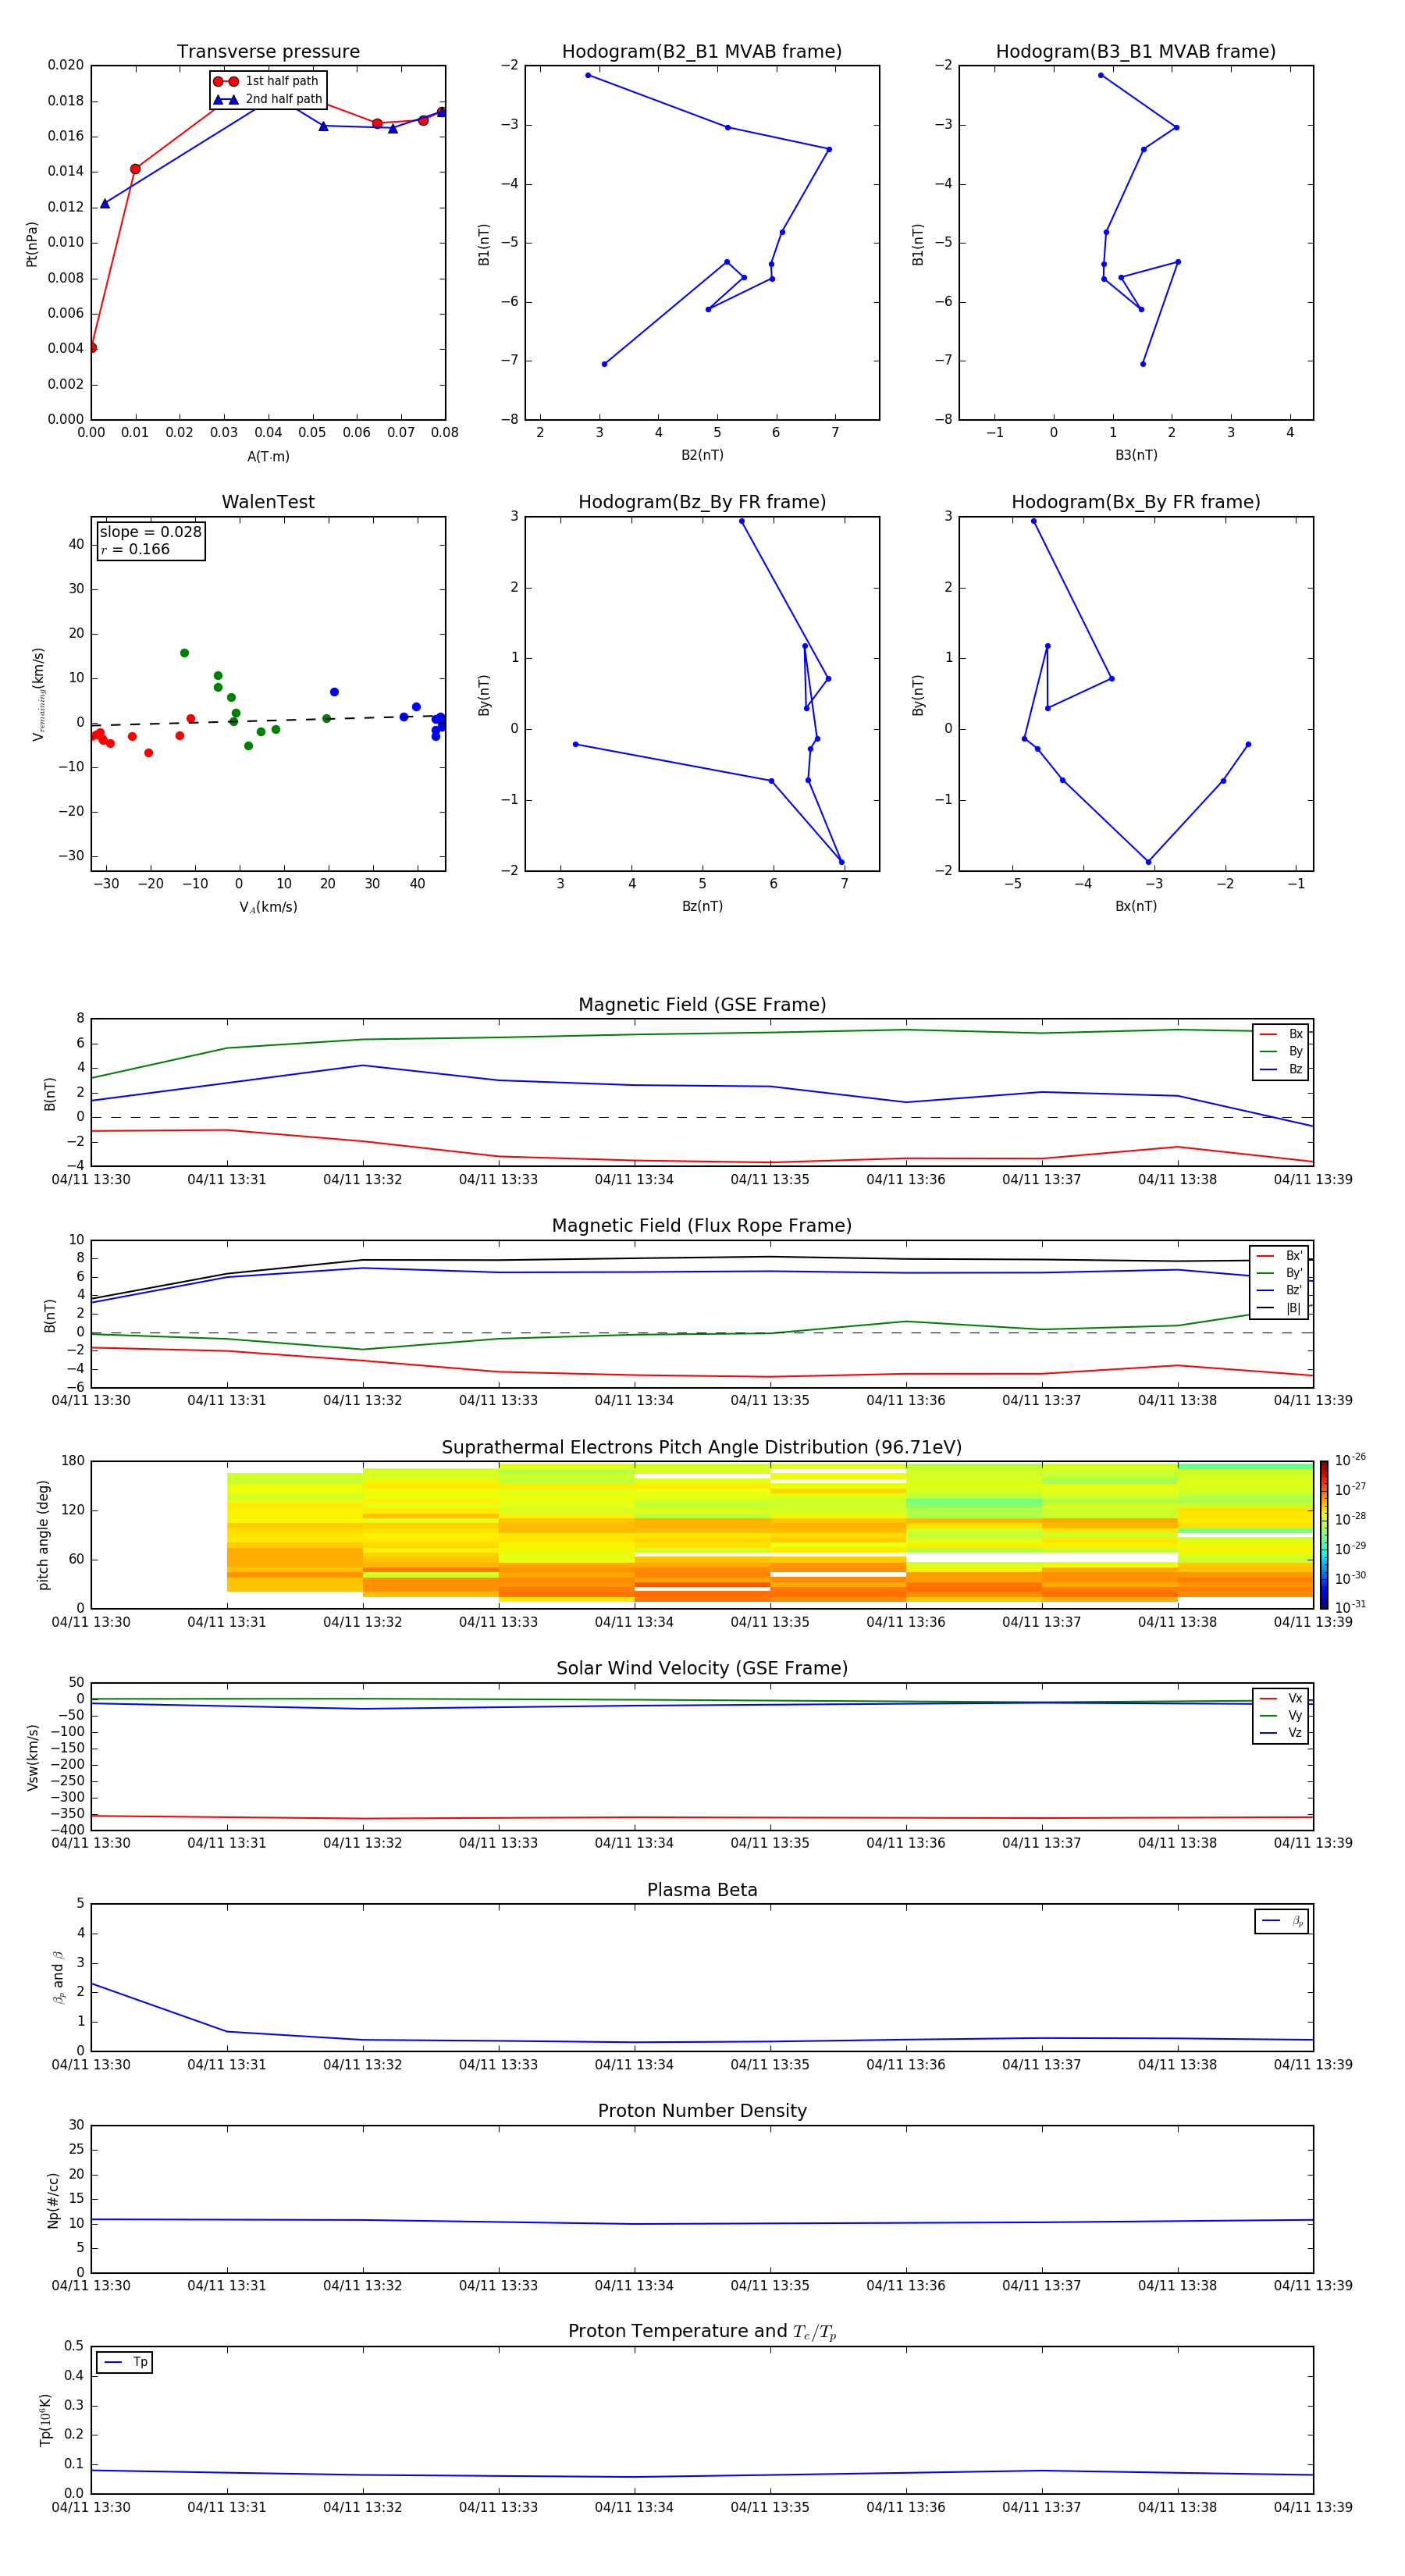Click the '10^-26' color bar label

1350,1460
